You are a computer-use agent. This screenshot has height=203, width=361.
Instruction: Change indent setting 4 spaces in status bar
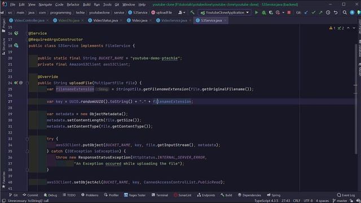point(322,201)
